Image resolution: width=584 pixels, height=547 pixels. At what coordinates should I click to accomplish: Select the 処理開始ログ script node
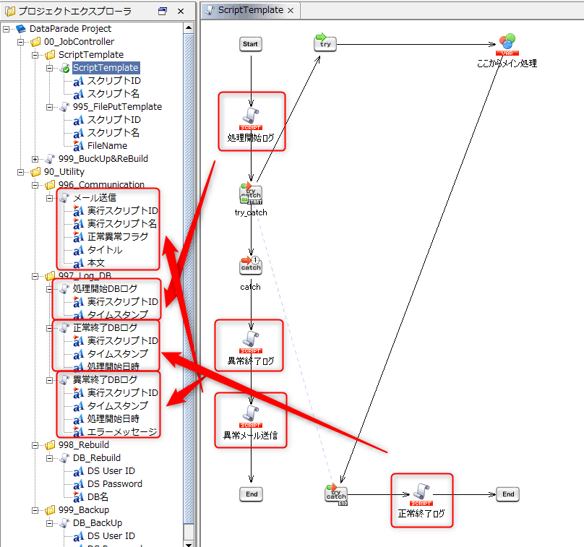click(x=251, y=120)
